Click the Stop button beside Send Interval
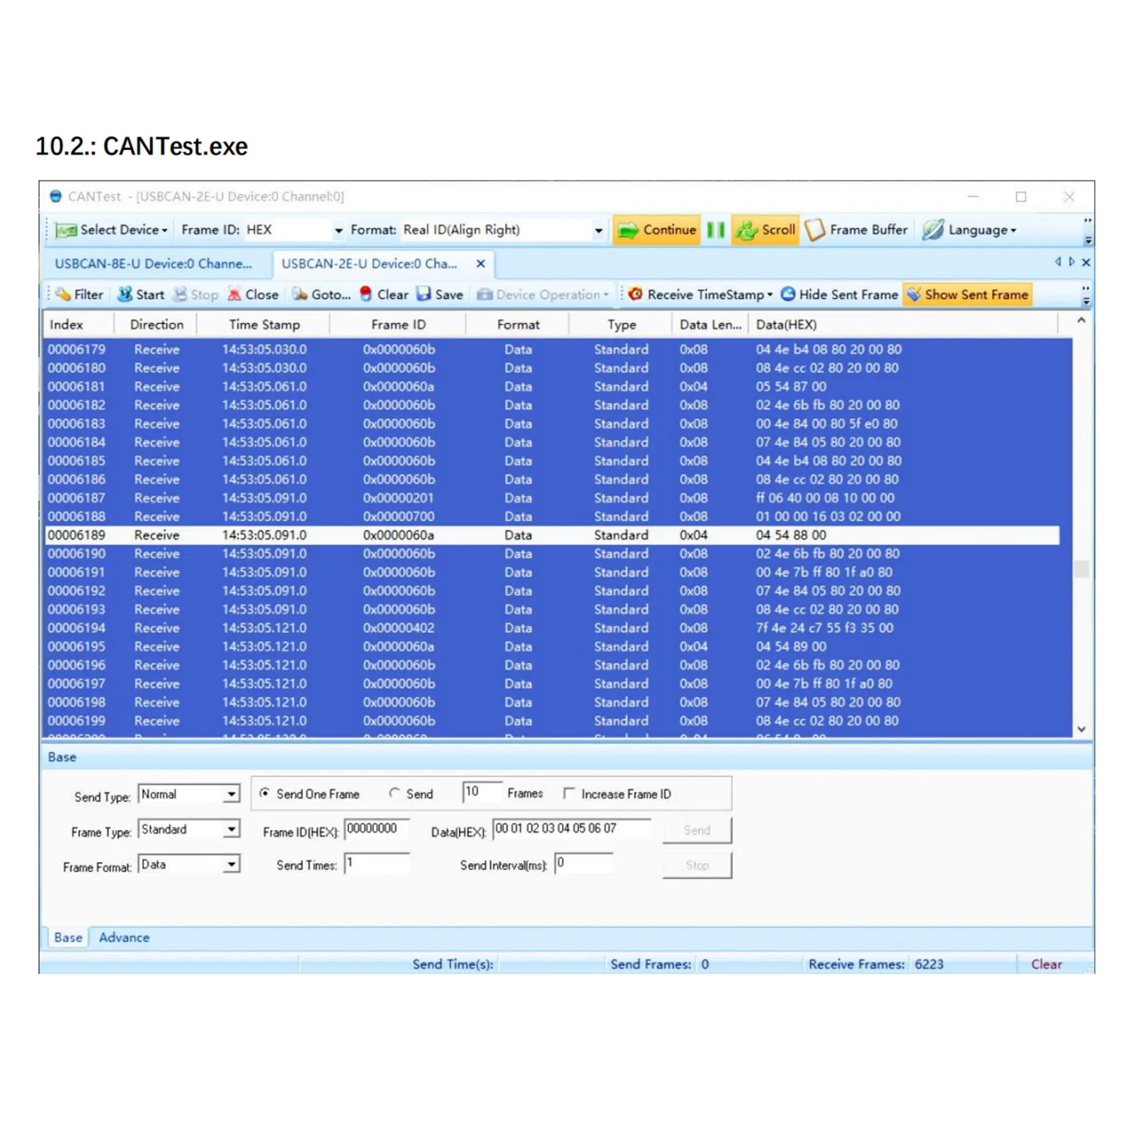The image size is (1133, 1133). (697, 865)
